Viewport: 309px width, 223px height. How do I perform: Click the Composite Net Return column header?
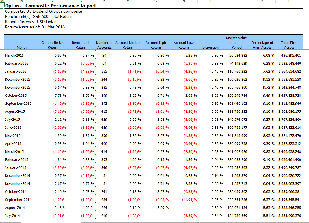point(53,45)
